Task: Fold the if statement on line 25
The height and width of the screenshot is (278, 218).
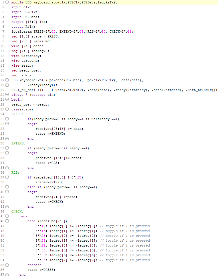Action: pyautogui.click(x=7, y=119)
